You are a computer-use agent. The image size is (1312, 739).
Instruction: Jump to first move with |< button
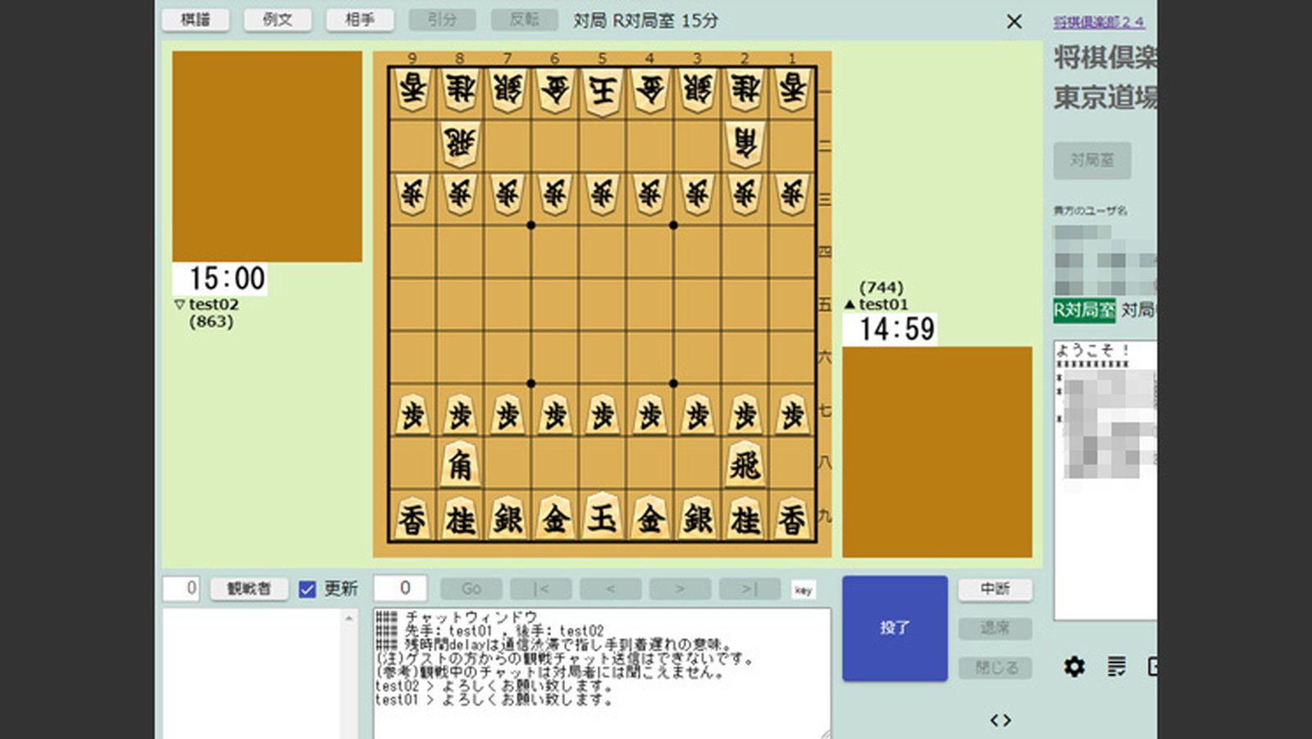point(540,588)
